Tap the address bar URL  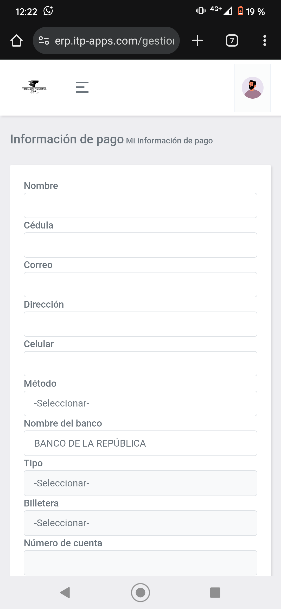point(114,41)
